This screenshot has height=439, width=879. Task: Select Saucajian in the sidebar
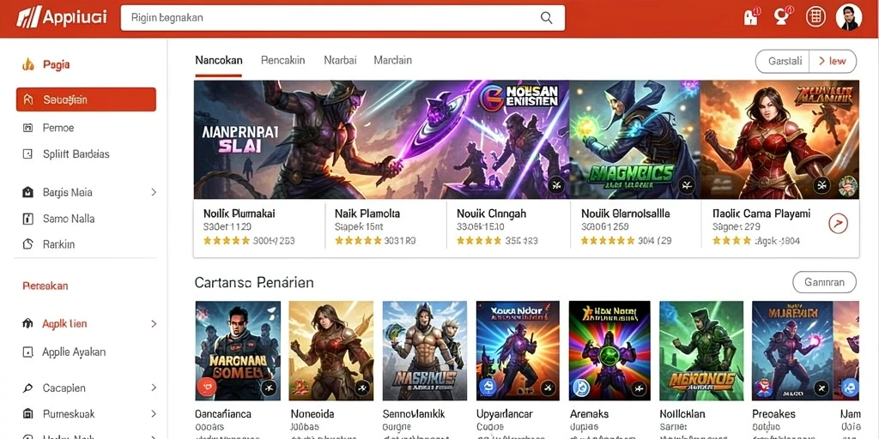point(86,99)
